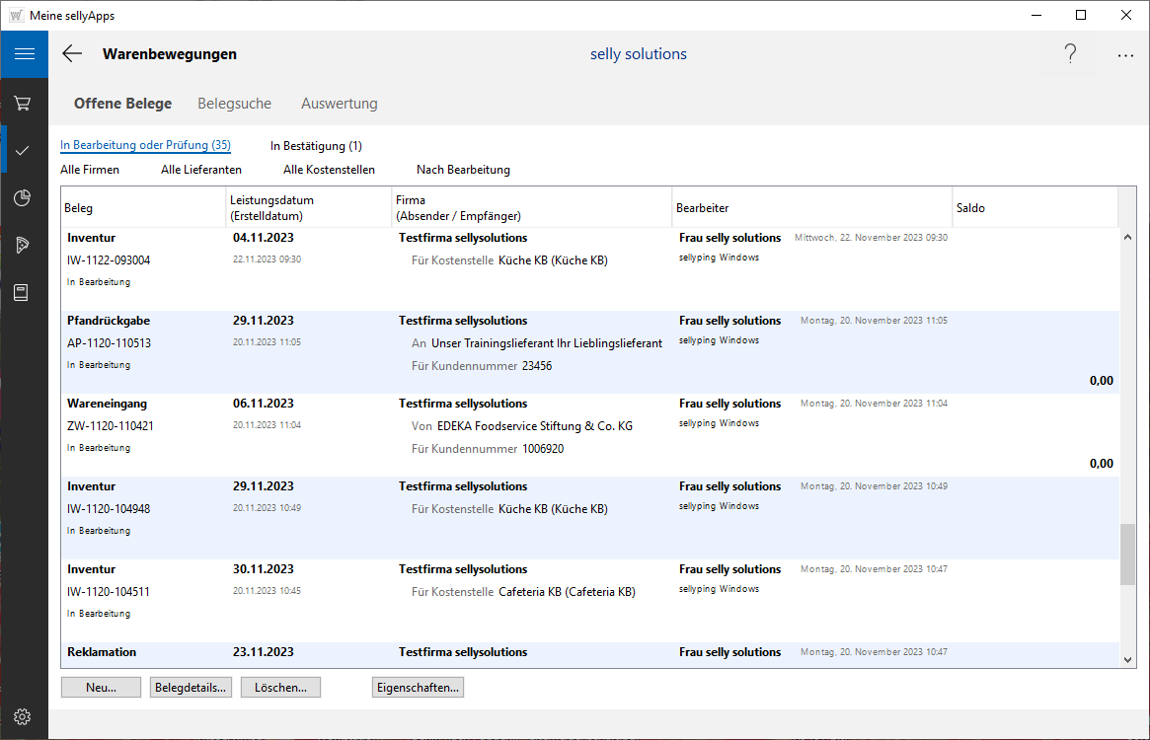Click the Neu... button
This screenshot has width=1150, height=740.
tap(101, 688)
